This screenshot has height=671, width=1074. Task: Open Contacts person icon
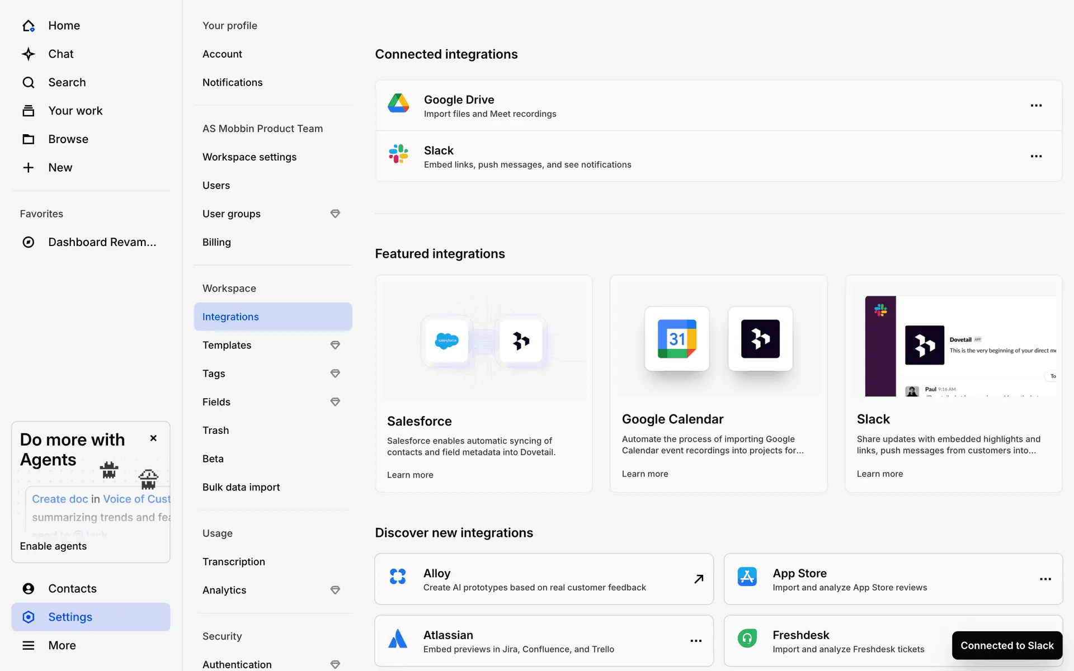click(x=29, y=588)
